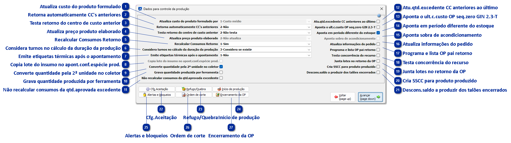Viewport: 511px width, 143px height.
Task: Click the Avançar (page down) button
Action: (x=370, y=97)
